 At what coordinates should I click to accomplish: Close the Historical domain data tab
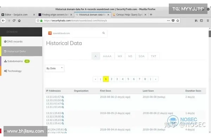coord(108,15)
